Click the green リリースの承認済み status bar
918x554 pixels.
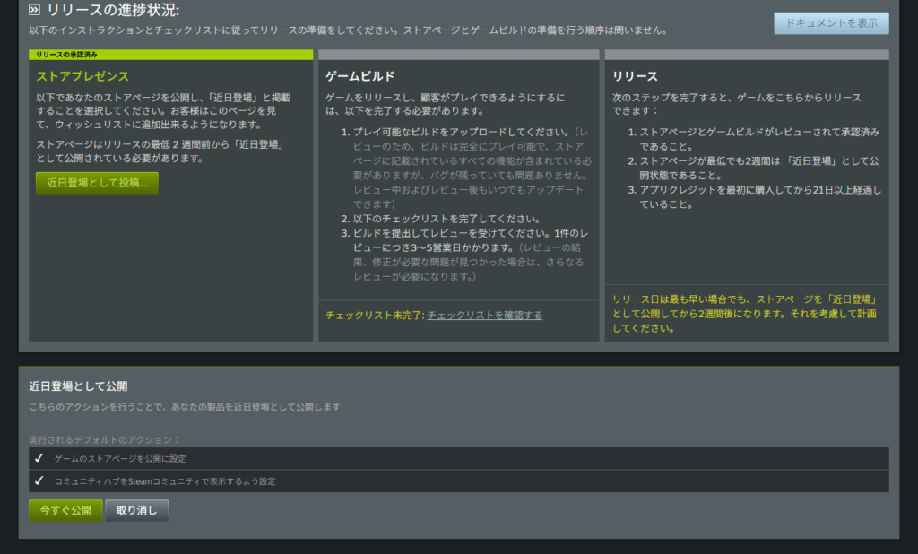pos(171,55)
